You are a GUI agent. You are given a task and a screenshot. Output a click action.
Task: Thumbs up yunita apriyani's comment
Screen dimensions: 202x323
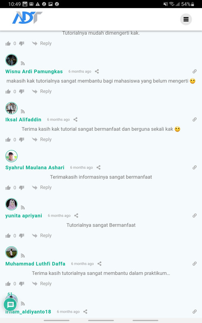(8, 236)
